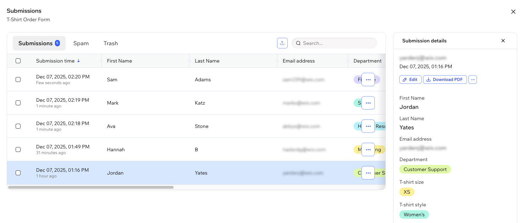524x223 pixels.
Task: Open actions menu for Jordan Yates row
Action: [x=368, y=173]
